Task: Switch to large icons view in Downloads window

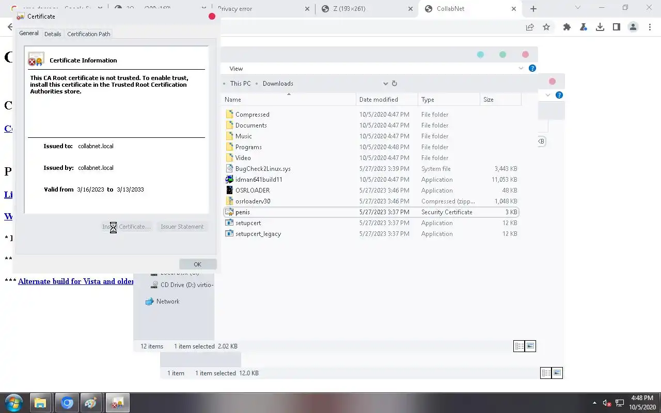Action: click(x=530, y=346)
